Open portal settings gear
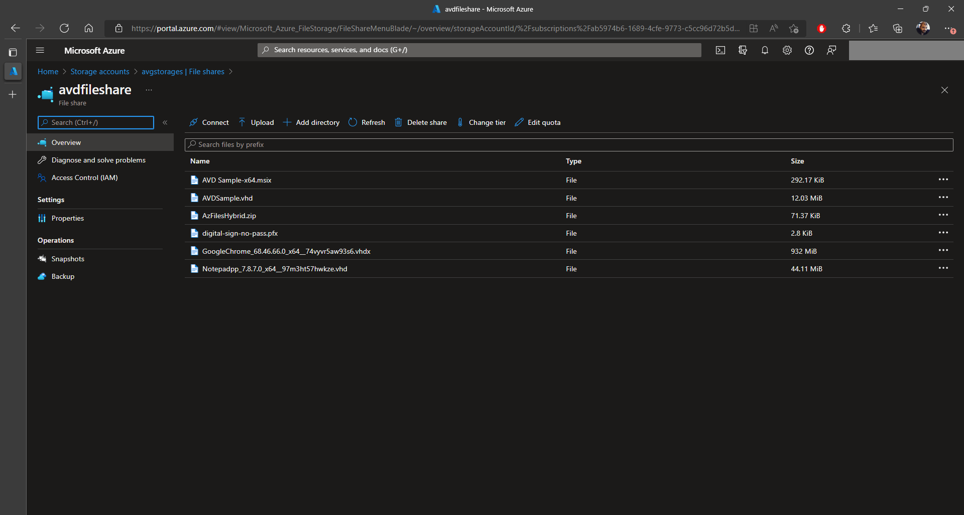Viewport: 964px width, 515px height. [x=787, y=50]
